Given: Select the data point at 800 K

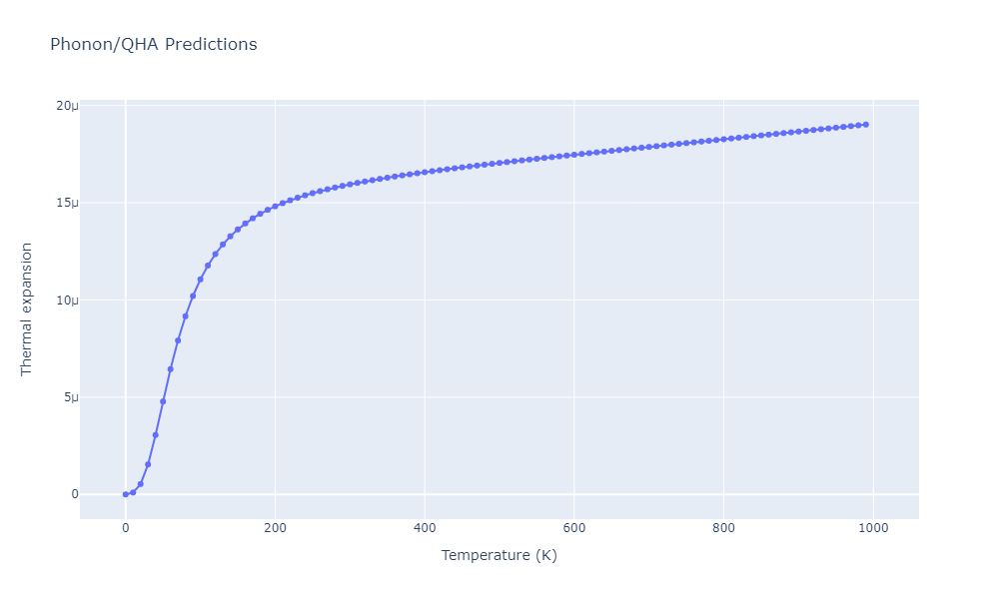Looking at the screenshot, I should [724, 140].
